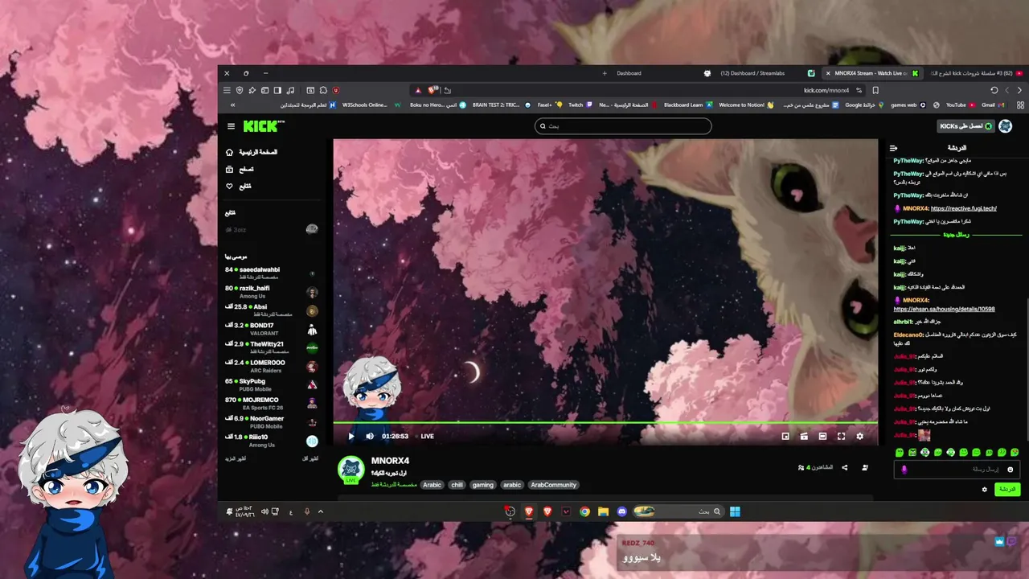
Task: Toggle the browser sidebar panel icon
Action: pyautogui.click(x=277, y=90)
